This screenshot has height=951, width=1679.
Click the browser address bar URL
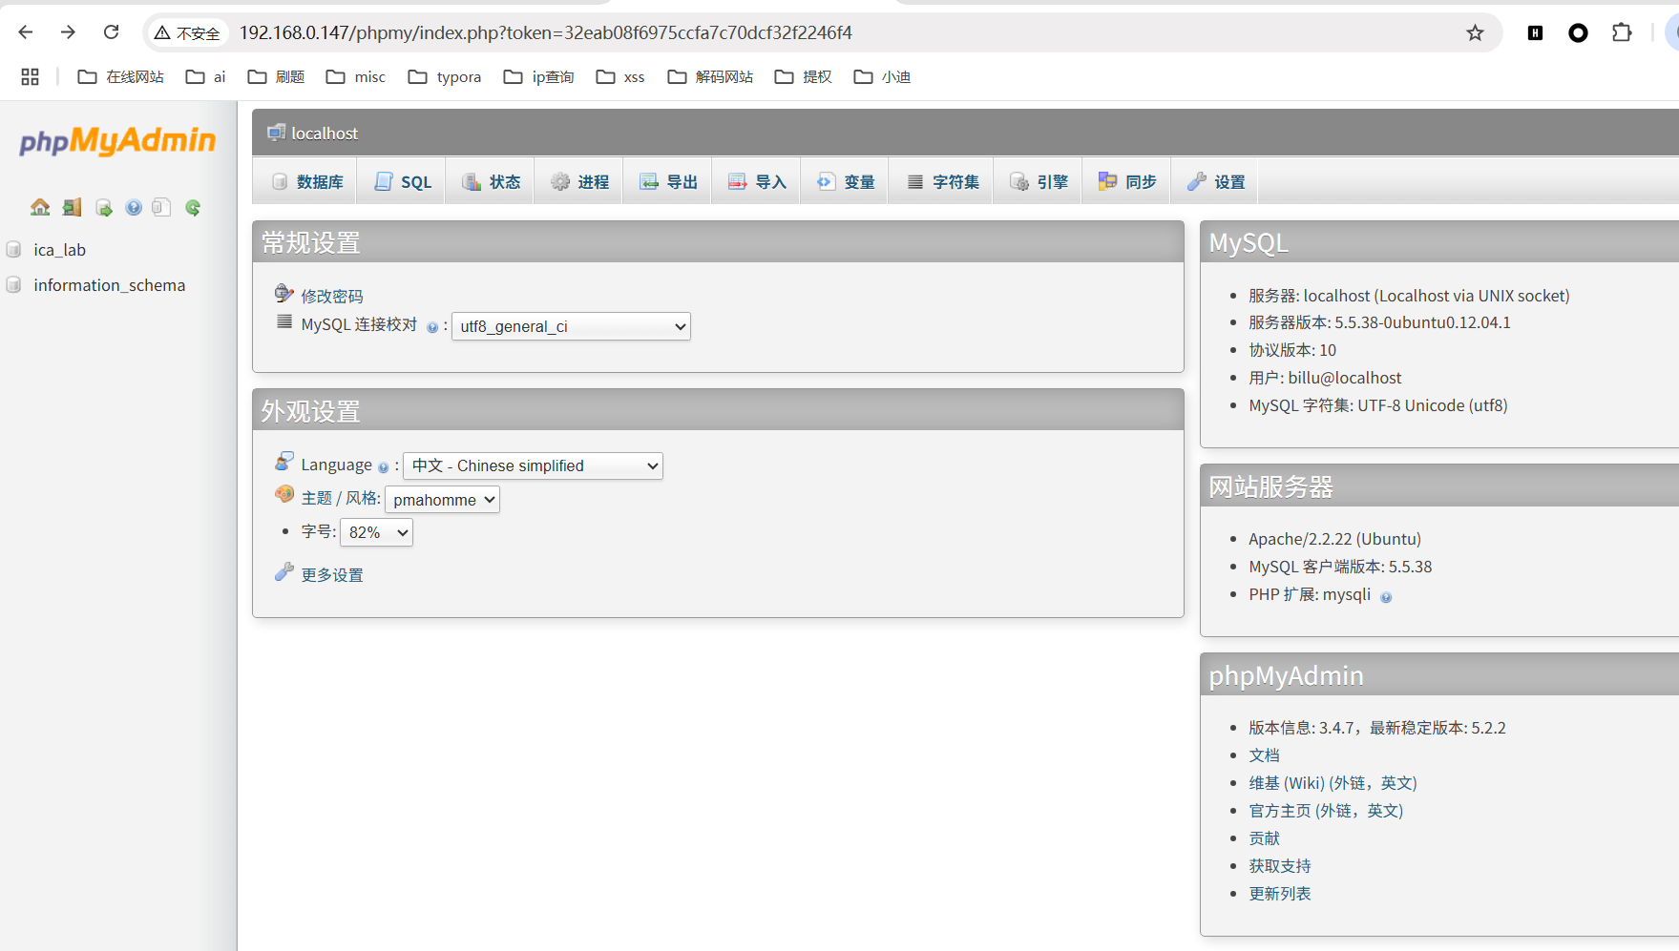[x=545, y=32]
